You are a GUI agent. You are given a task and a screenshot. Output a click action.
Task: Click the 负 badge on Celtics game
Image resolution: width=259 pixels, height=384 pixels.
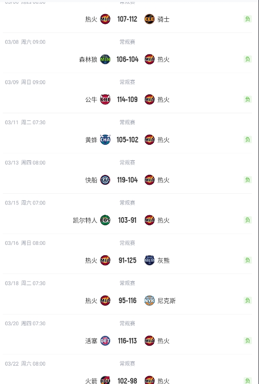pos(248,220)
